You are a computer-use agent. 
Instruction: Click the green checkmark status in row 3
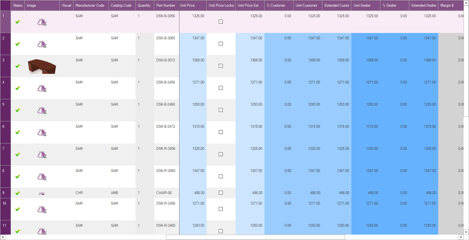[17, 66]
